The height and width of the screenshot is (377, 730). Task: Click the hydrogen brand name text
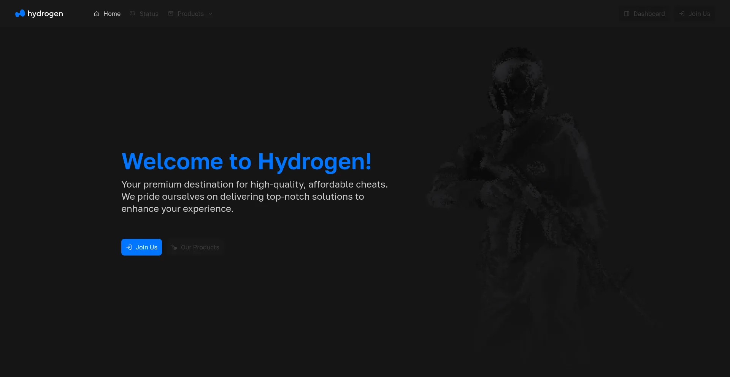pos(45,13)
